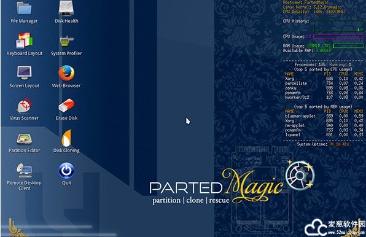The height and width of the screenshot is (237, 366).
Task: Open the Remote Desktop Client icon
Action: click(x=25, y=177)
